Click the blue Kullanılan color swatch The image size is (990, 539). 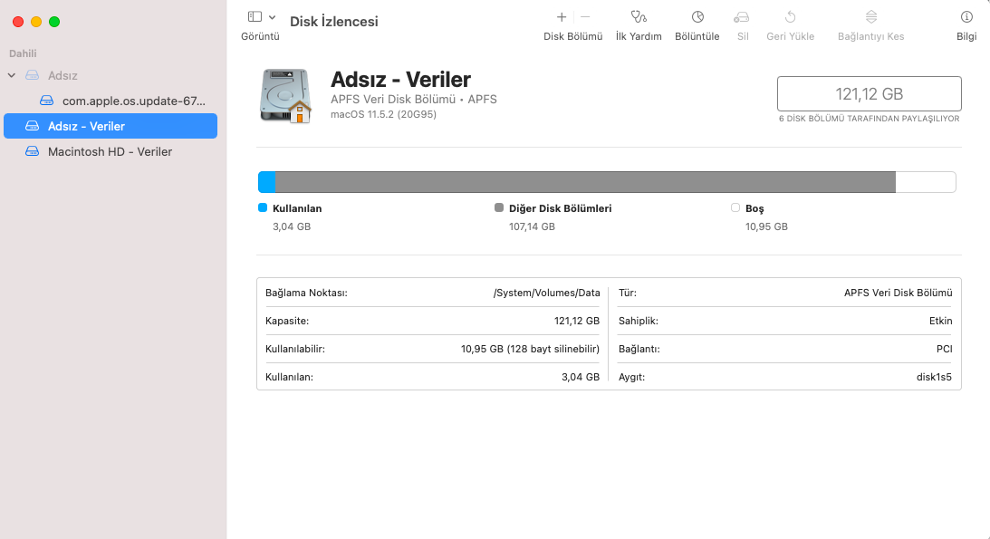point(263,207)
